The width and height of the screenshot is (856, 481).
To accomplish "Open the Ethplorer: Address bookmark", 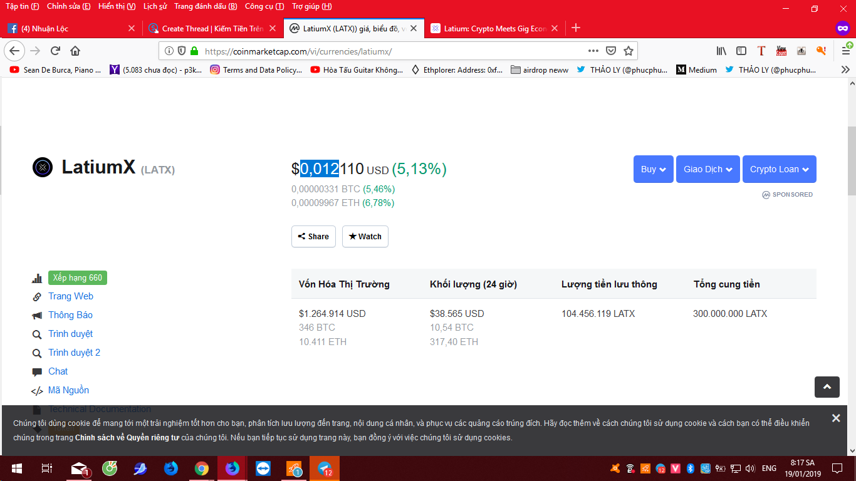I will coord(457,70).
